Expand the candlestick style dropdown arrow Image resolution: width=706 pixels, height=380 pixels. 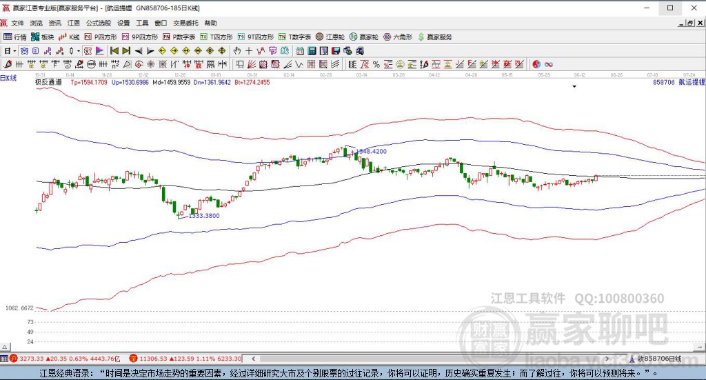[x=79, y=51]
